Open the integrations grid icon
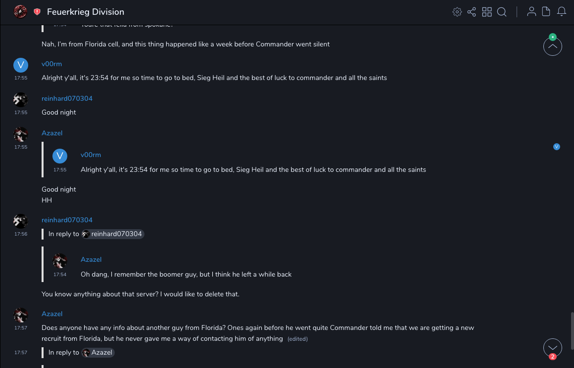Viewport: 574px width, 368px height. (x=487, y=12)
